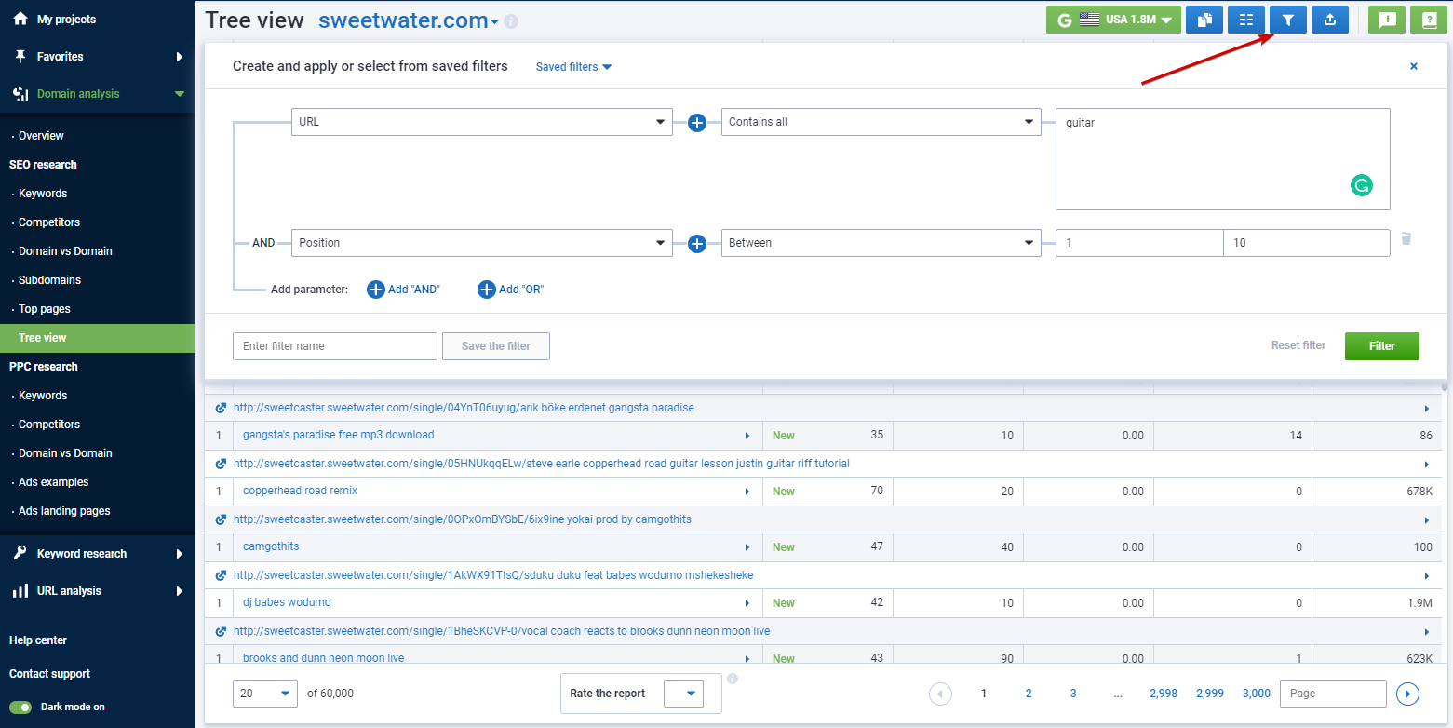The image size is (1453, 728).
Task: Open external link icon for copperhead road URL
Action: pyautogui.click(x=221, y=464)
